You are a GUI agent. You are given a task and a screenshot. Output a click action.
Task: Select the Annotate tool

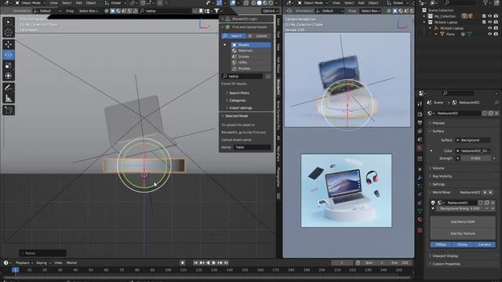coord(9,88)
